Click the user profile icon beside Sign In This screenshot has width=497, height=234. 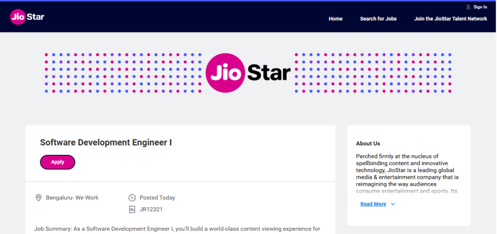tap(468, 7)
